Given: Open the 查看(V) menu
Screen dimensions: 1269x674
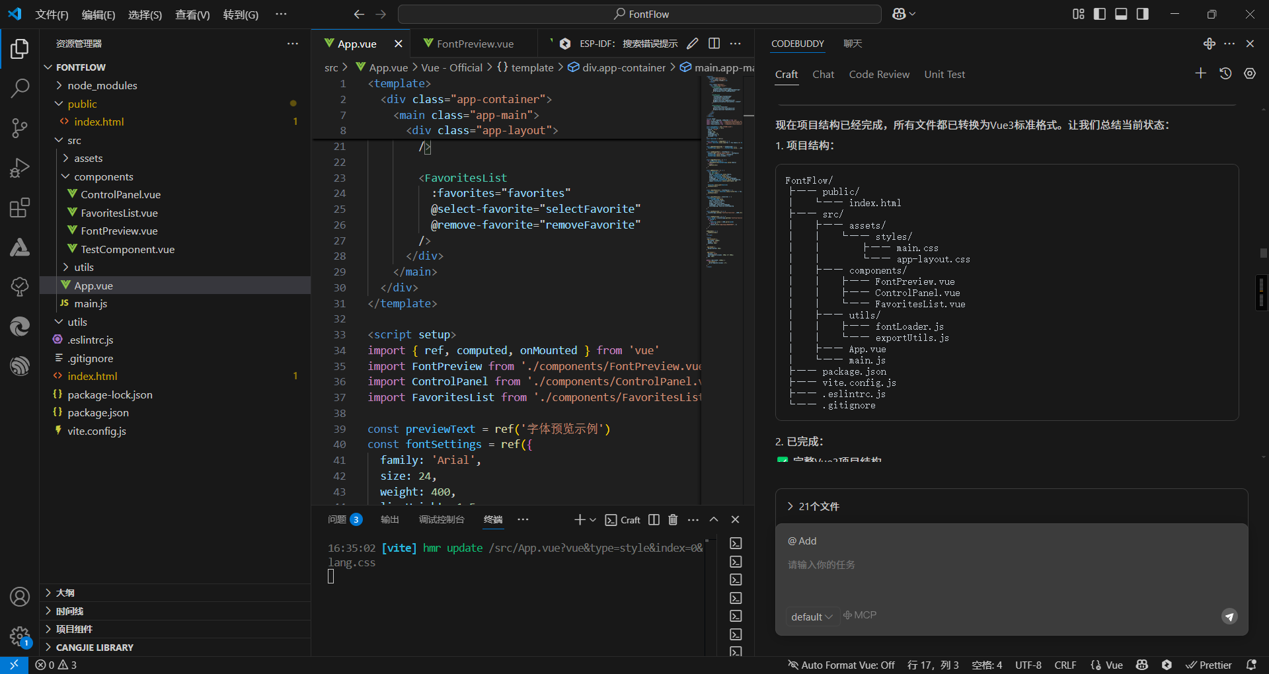Looking at the screenshot, I should click(192, 14).
